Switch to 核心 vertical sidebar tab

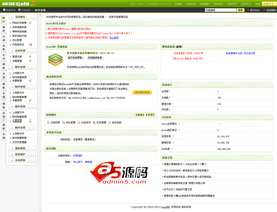tap(4, 20)
